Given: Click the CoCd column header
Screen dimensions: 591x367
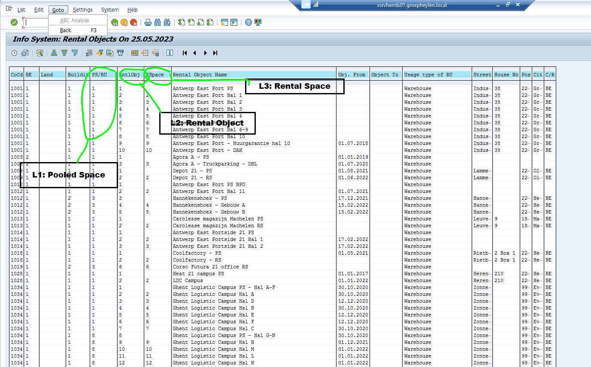Looking at the screenshot, I should tap(17, 75).
